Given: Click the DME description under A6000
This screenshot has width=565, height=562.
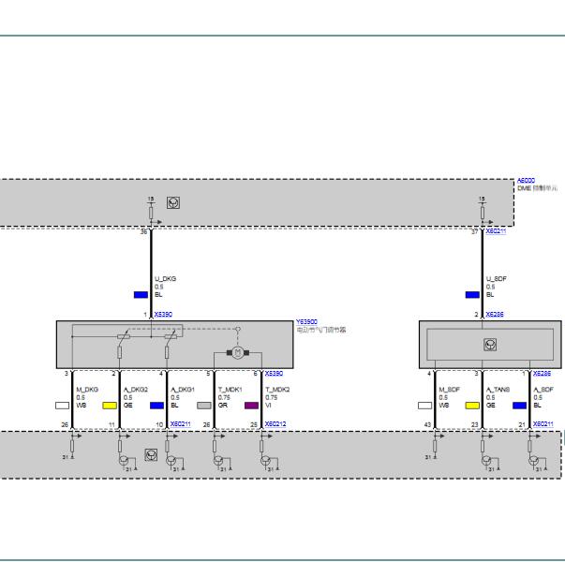Looking at the screenshot, I should click(537, 188).
